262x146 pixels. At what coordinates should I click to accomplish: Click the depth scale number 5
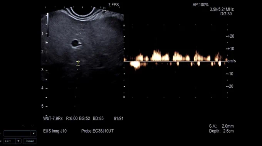tap(42, 106)
